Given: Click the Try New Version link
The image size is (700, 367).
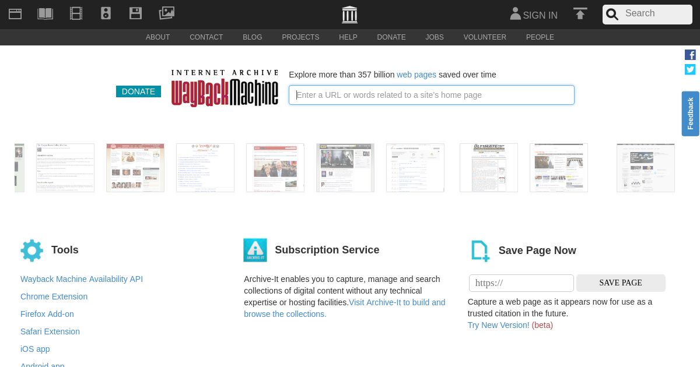Looking at the screenshot, I should 498,325.
